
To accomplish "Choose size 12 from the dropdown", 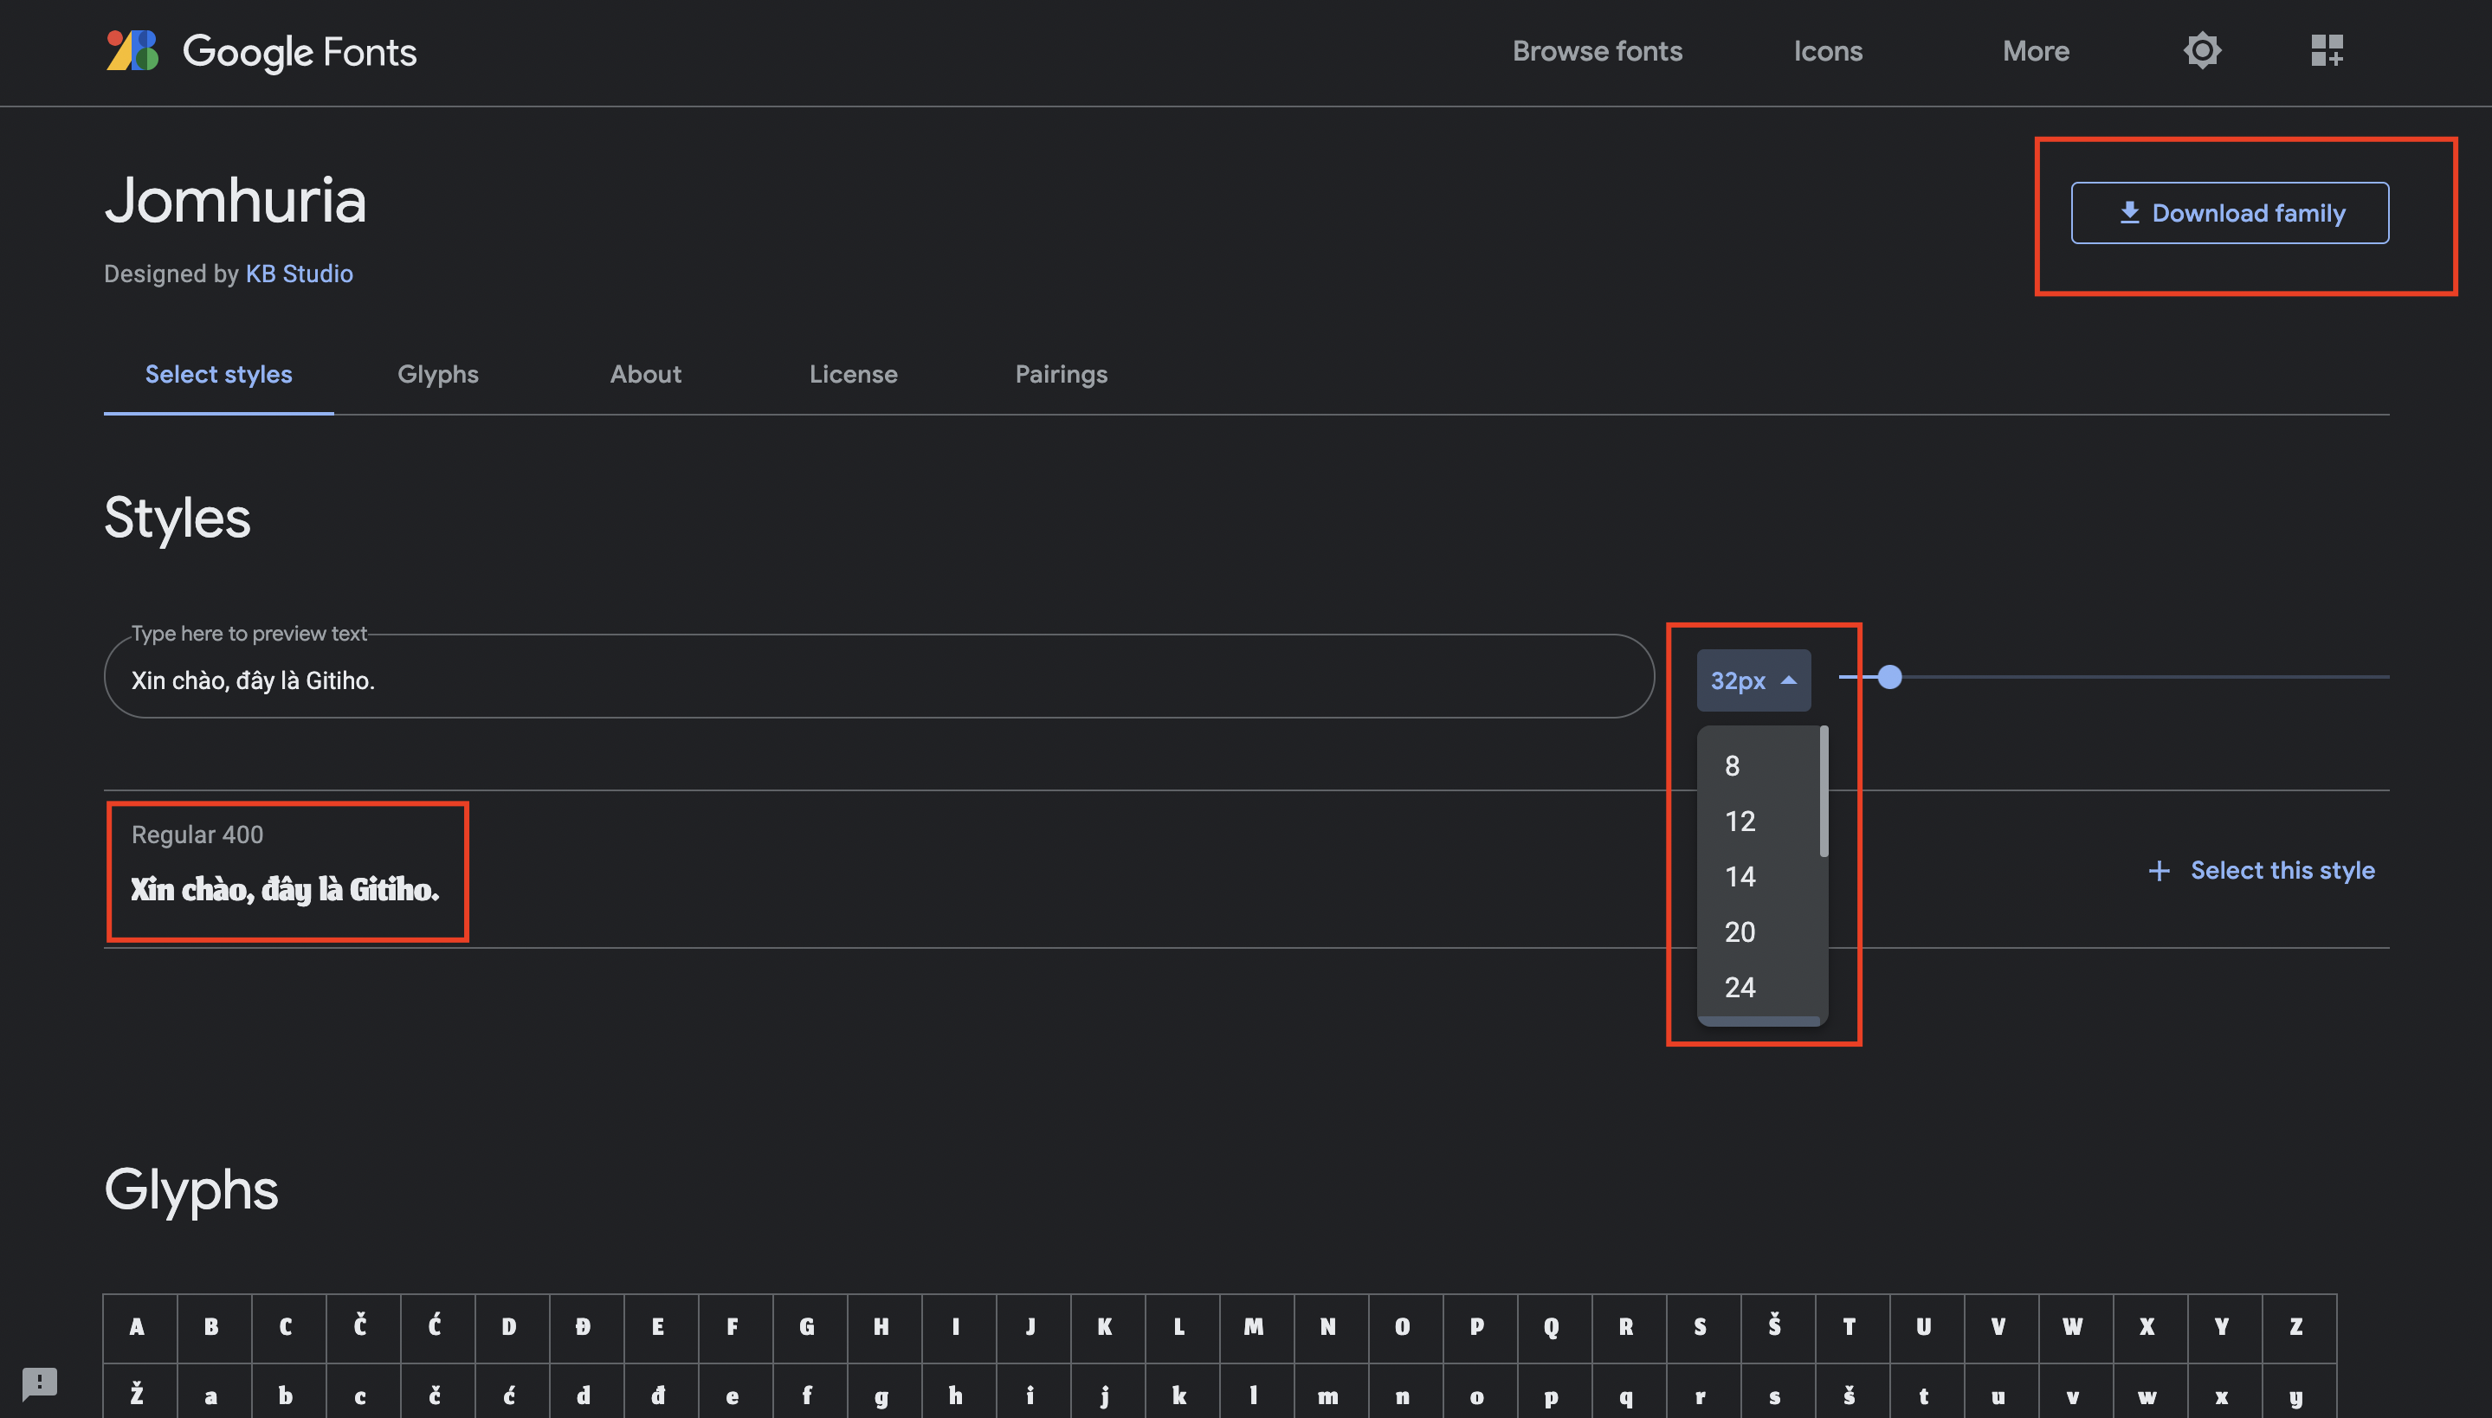I will (x=1759, y=821).
